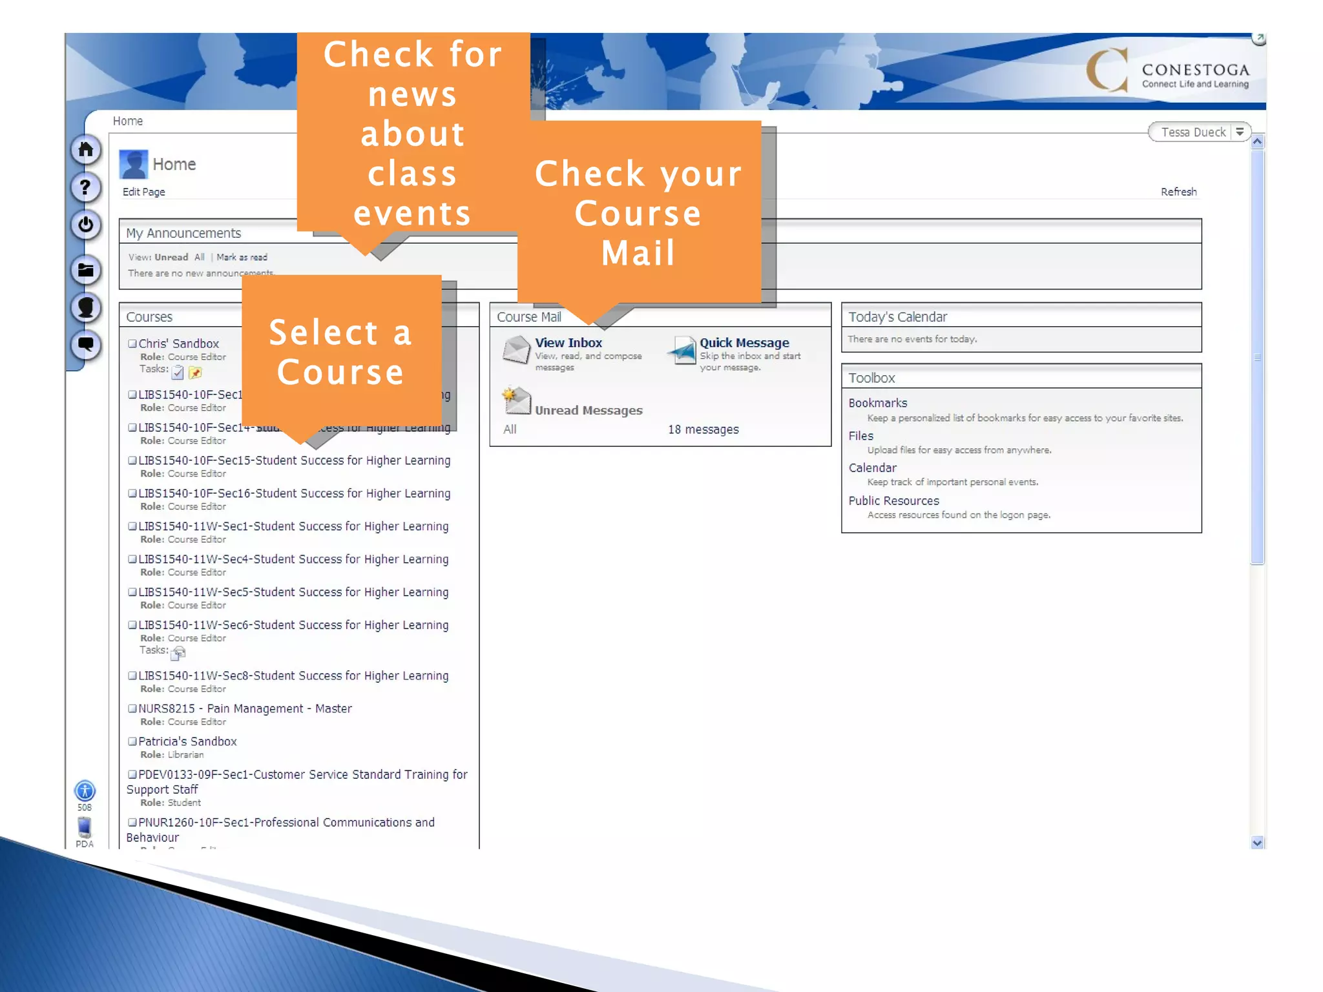Toggle LIBS1540-10F-Sec15 course checkbox
The height and width of the screenshot is (992, 1323).
(x=132, y=460)
